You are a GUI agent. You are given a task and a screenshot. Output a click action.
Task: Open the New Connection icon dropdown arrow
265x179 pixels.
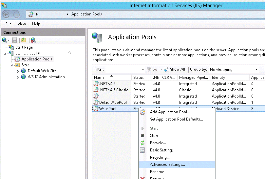click(x=9, y=40)
